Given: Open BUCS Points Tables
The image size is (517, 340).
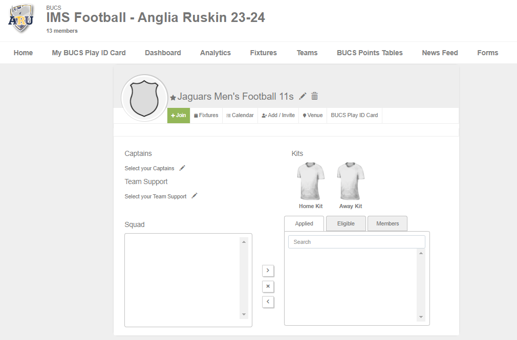Looking at the screenshot, I should click(370, 53).
